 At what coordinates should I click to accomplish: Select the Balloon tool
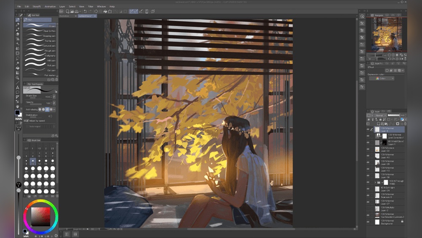point(17,92)
